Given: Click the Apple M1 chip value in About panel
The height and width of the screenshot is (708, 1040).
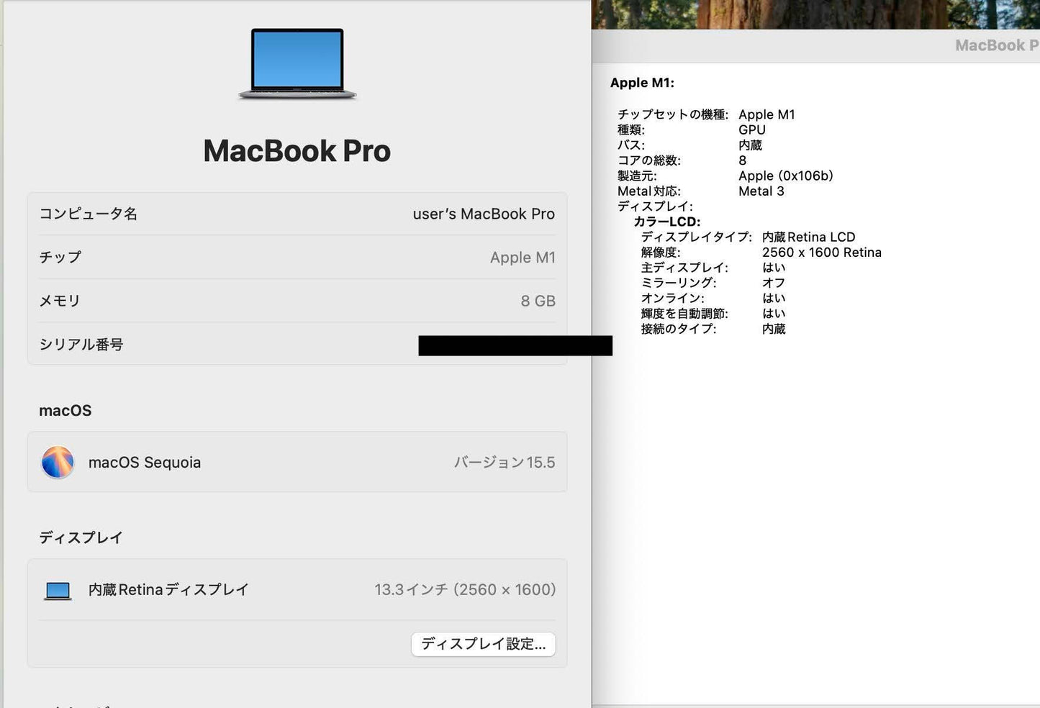Looking at the screenshot, I should pos(523,258).
